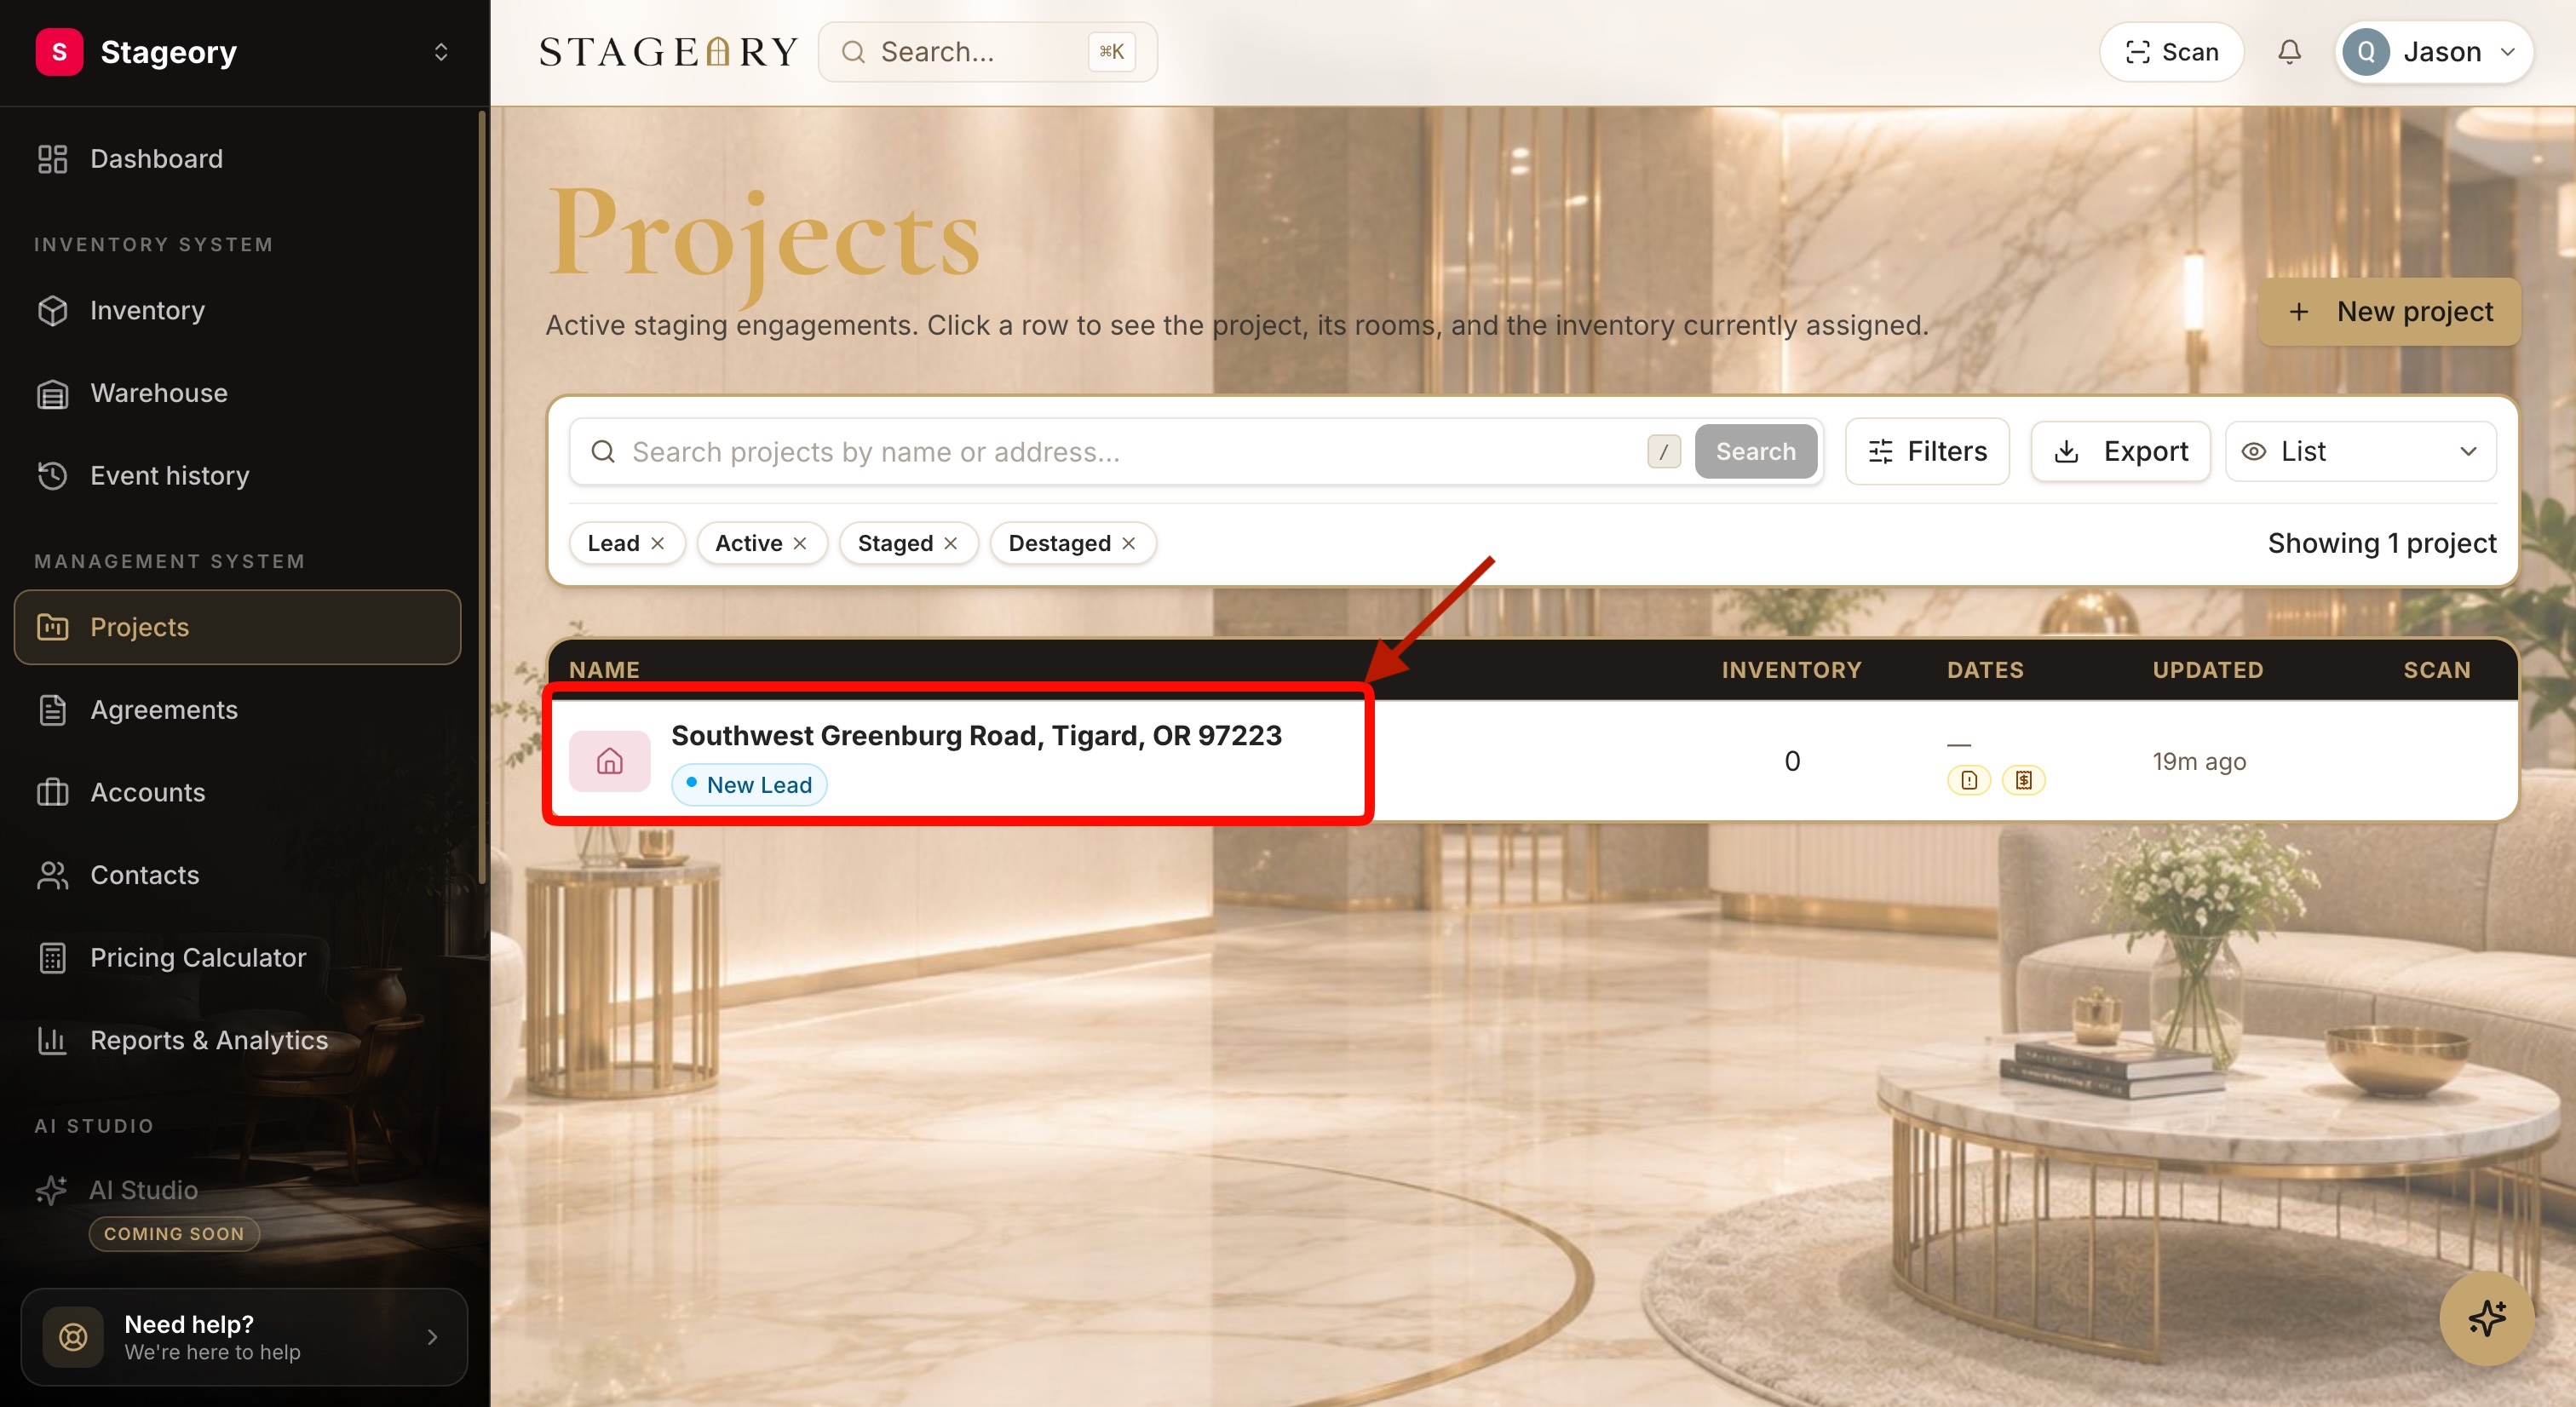
Task: Focus the global Search field
Action: (988, 52)
